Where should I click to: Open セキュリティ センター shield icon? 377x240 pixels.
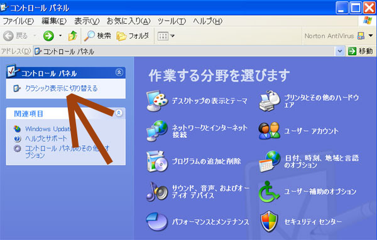[x=270, y=222]
